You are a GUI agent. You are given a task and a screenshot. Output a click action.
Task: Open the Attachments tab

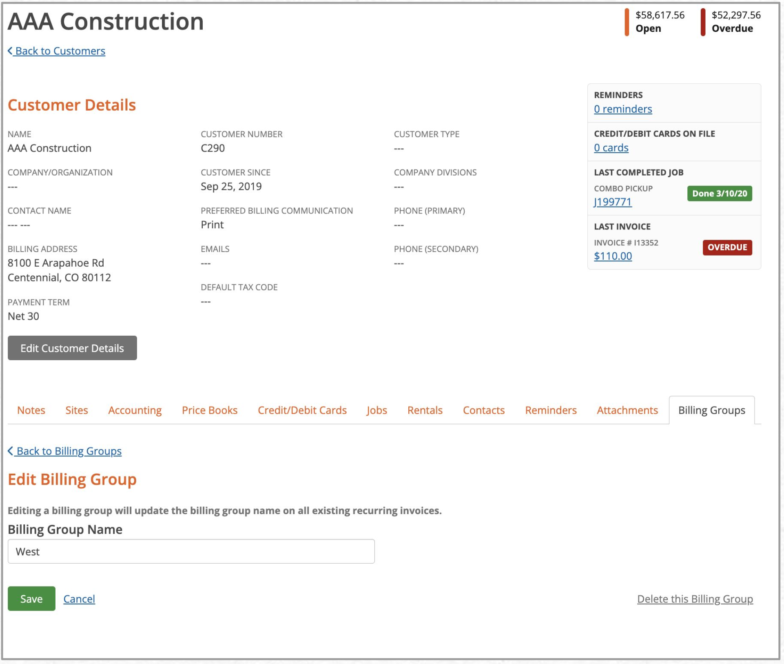coord(627,410)
